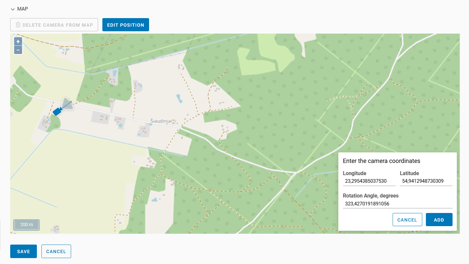Click Cancel next to the Save button

pos(56,251)
